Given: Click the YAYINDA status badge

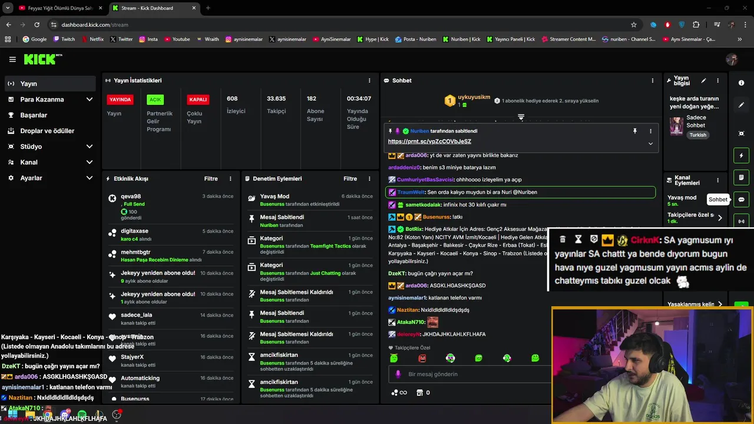Looking at the screenshot, I should coord(120,100).
